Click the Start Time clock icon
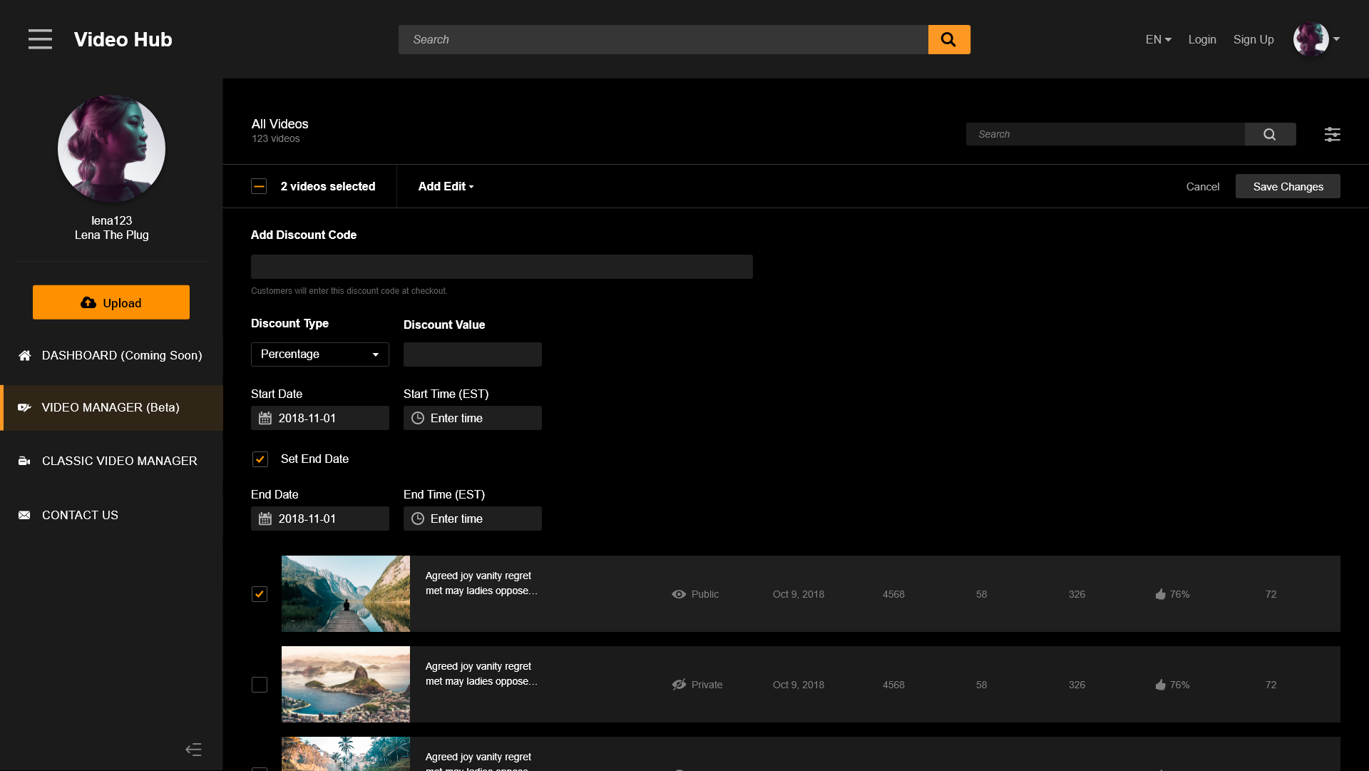Image resolution: width=1369 pixels, height=771 pixels. click(418, 418)
